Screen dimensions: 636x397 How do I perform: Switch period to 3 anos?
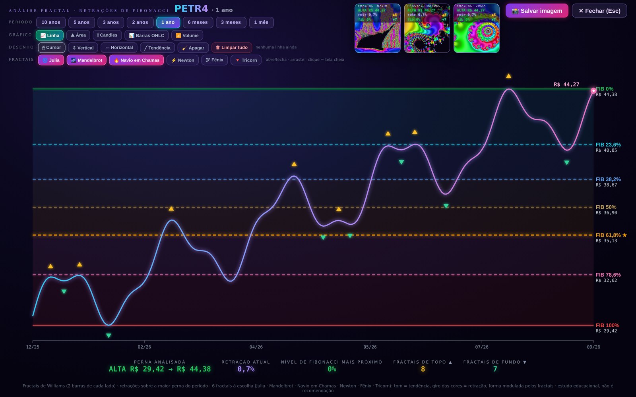click(x=111, y=23)
